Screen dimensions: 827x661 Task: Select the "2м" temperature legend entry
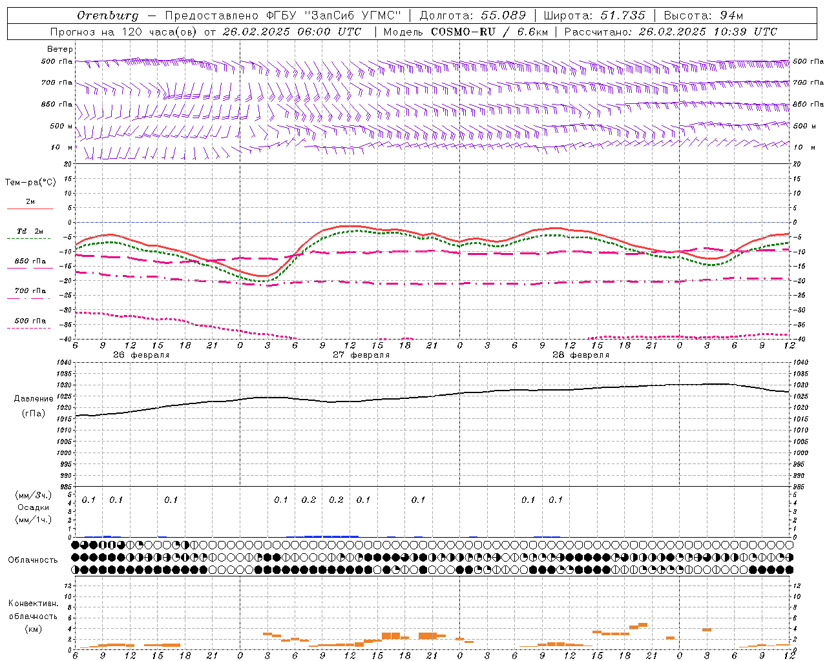point(30,202)
